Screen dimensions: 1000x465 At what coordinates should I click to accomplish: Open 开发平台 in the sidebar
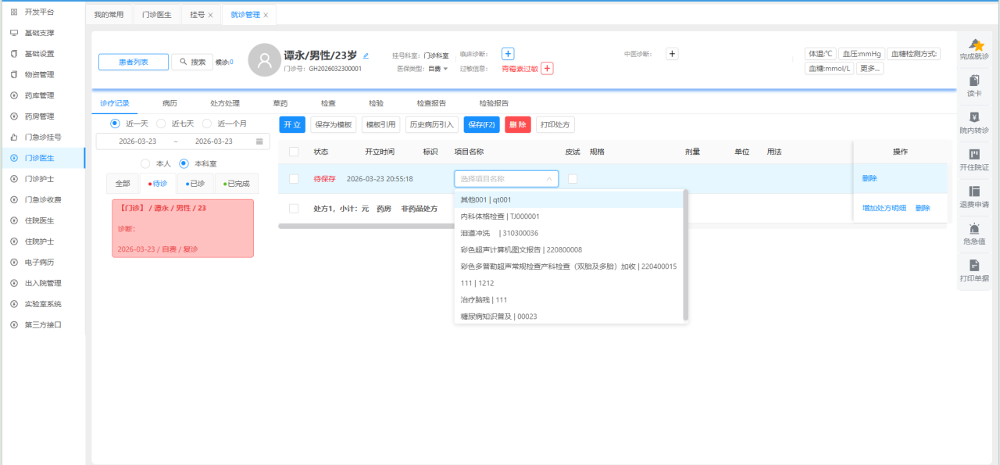pyautogui.click(x=39, y=13)
